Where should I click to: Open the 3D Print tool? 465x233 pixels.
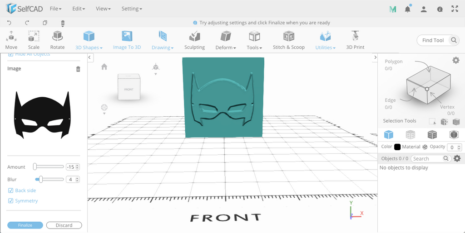(x=355, y=40)
